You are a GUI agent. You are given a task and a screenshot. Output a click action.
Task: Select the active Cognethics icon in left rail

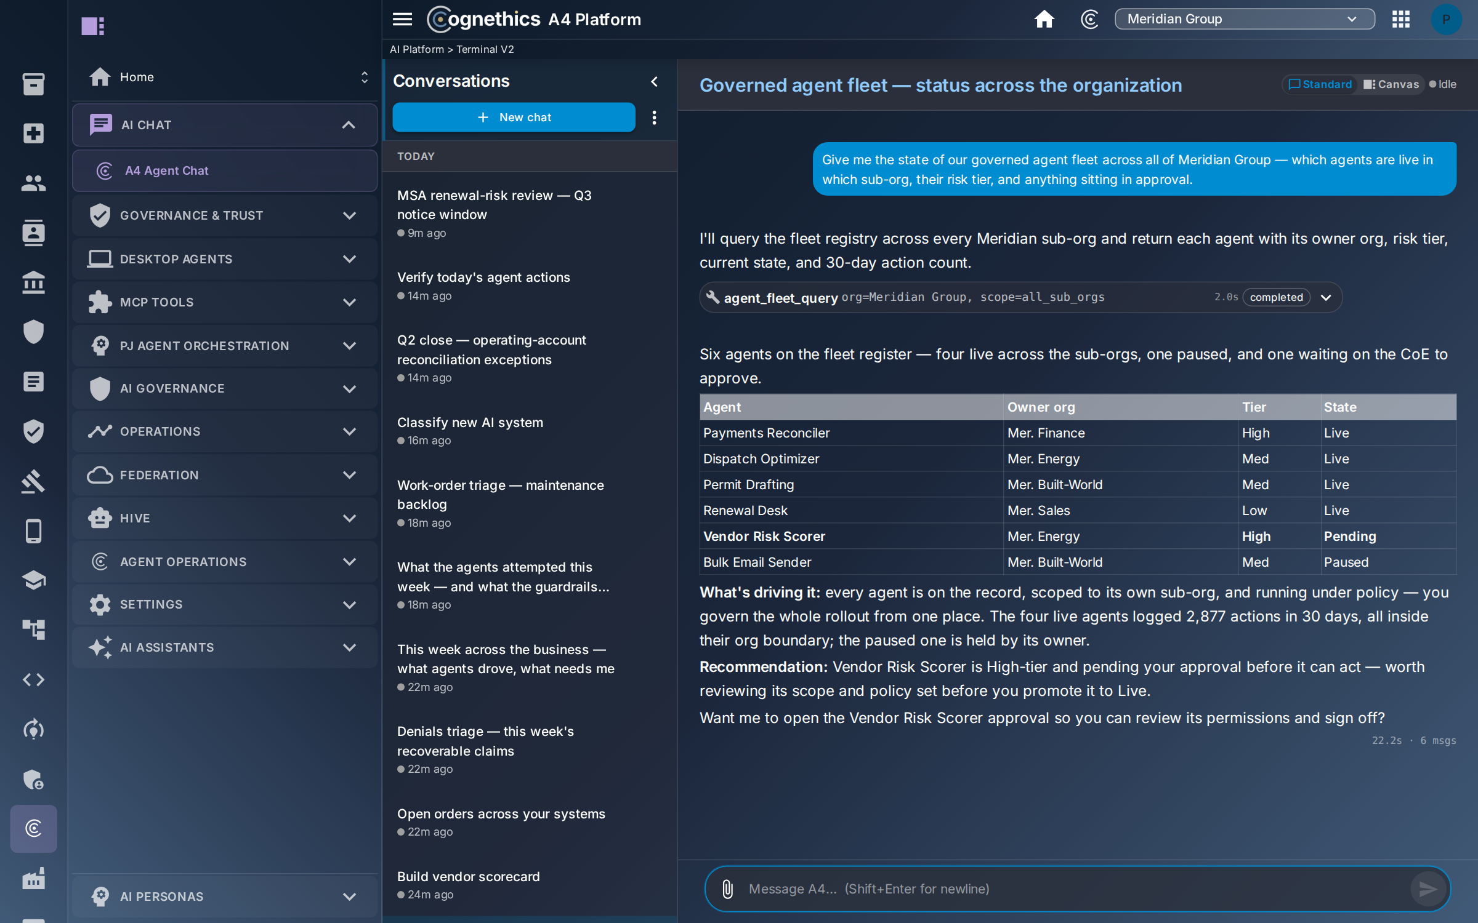33,829
